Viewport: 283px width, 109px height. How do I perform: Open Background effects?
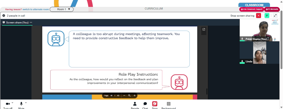pyautogui.click(x=169, y=105)
